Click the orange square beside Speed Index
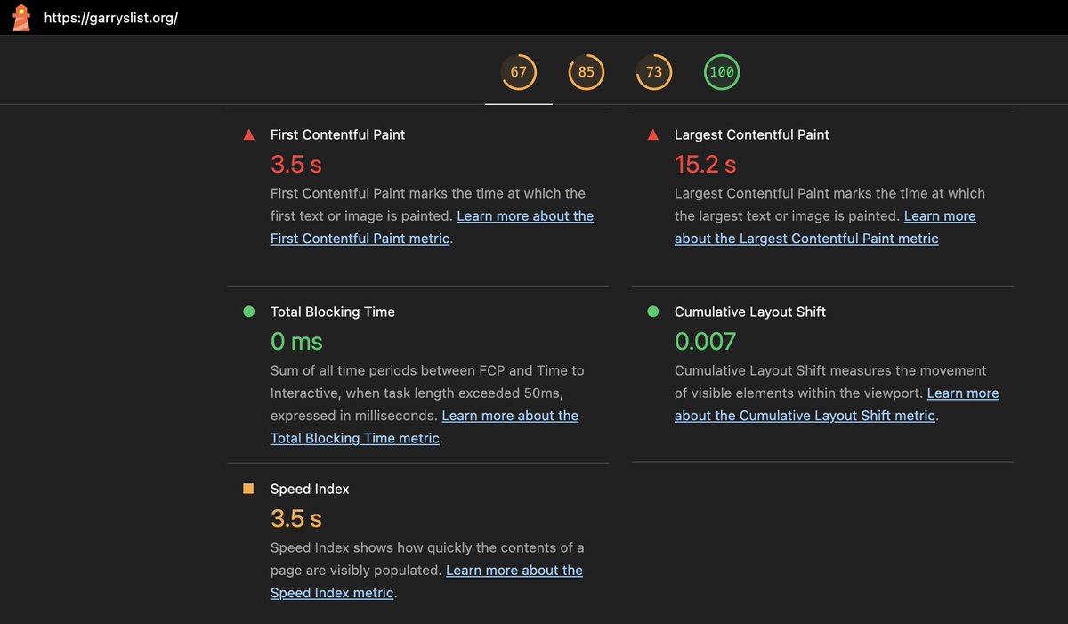 click(x=249, y=489)
